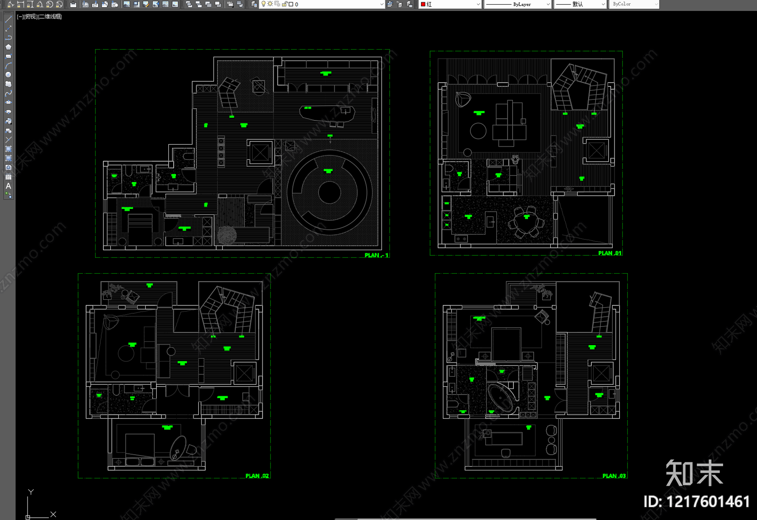Select the Construction Line tool

click(9, 28)
